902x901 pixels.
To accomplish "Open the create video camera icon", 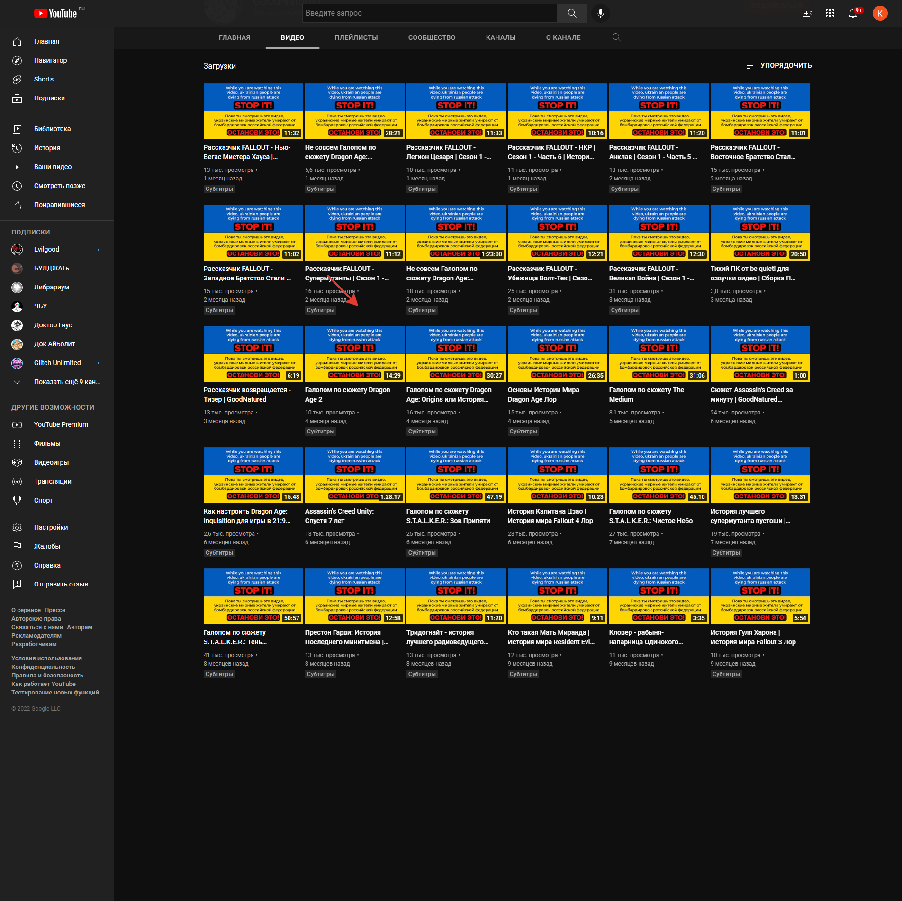I will [x=807, y=13].
